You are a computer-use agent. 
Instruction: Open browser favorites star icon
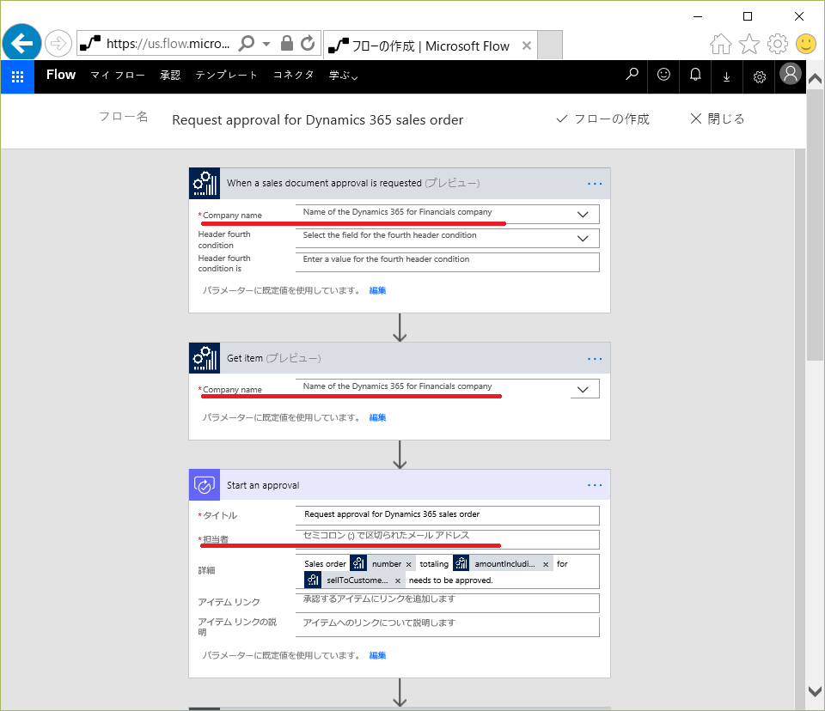pyautogui.click(x=749, y=44)
